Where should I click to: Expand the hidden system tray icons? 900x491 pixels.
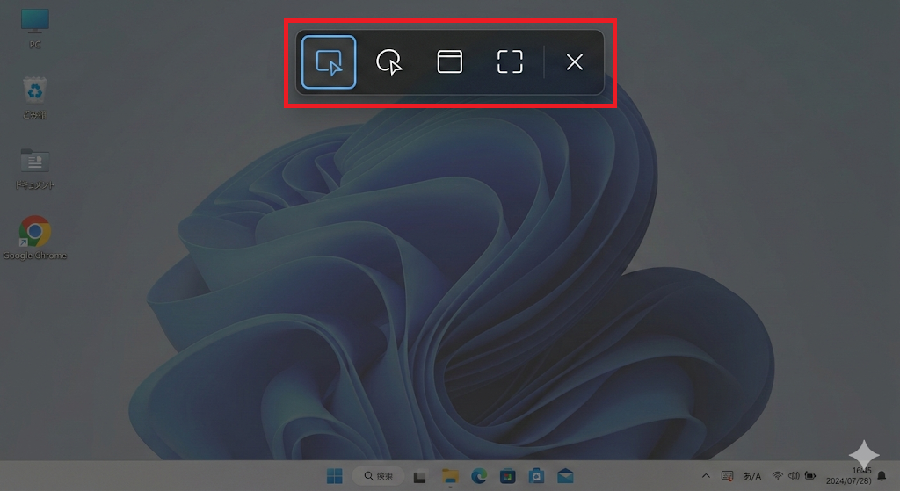(x=705, y=476)
